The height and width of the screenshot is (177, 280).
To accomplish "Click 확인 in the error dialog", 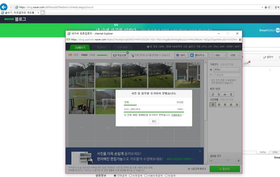I will tap(154, 121).
